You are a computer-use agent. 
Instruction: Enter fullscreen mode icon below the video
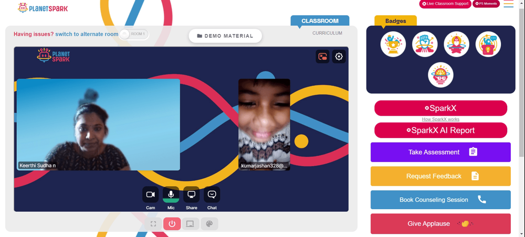[x=153, y=224]
